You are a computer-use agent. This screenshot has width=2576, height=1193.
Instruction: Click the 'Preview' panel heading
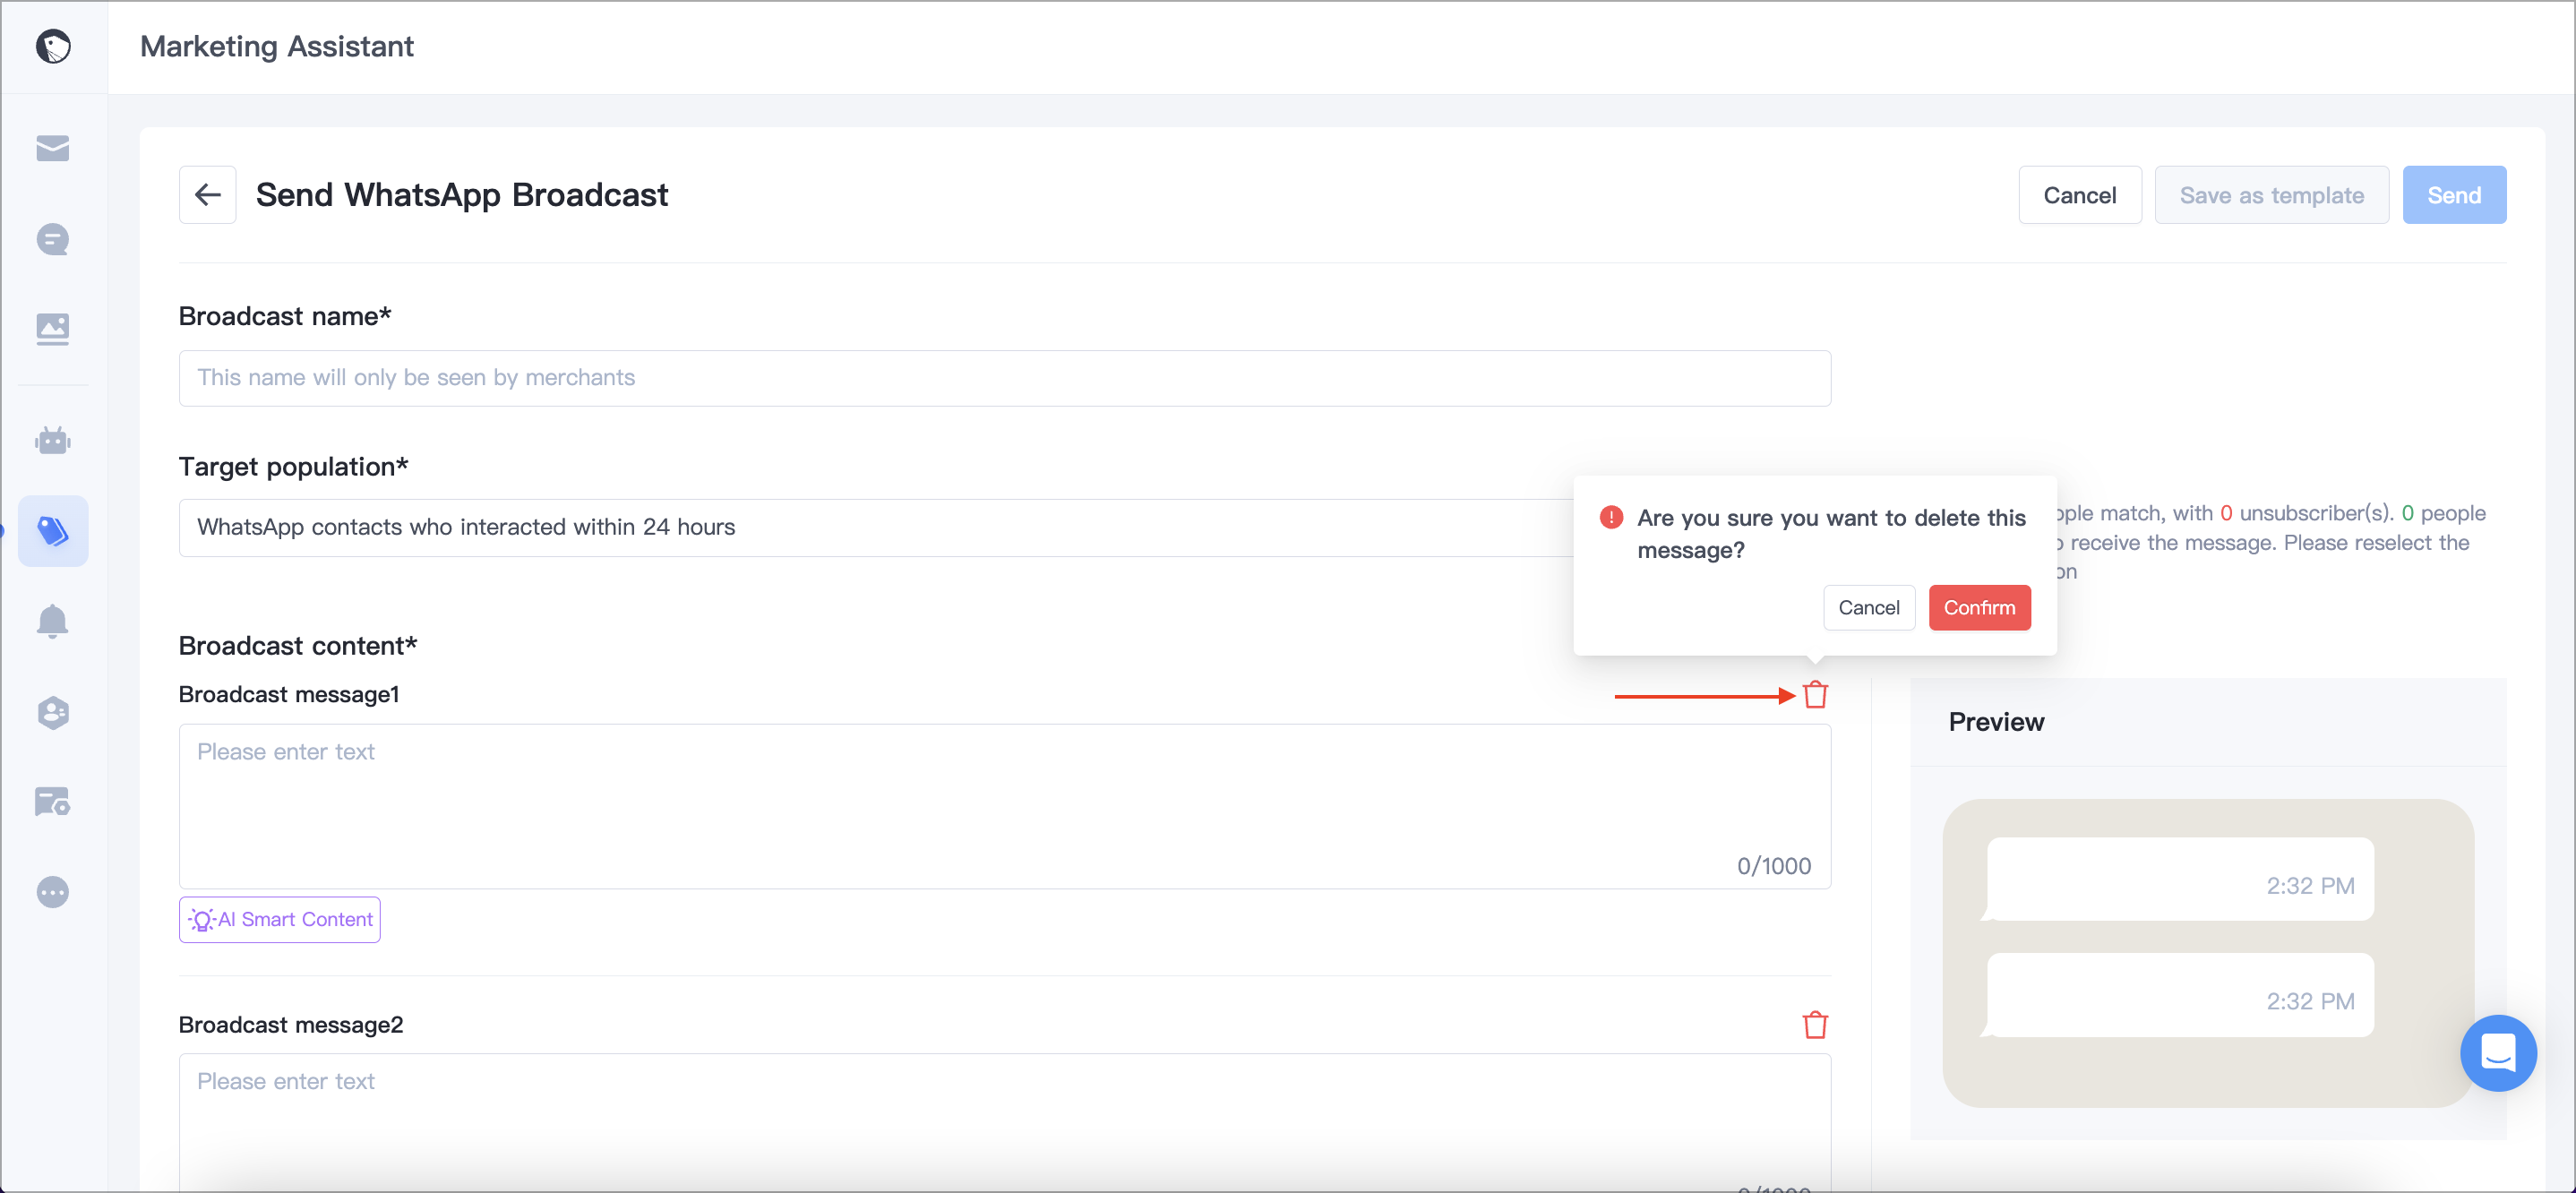pos(1996,722)
